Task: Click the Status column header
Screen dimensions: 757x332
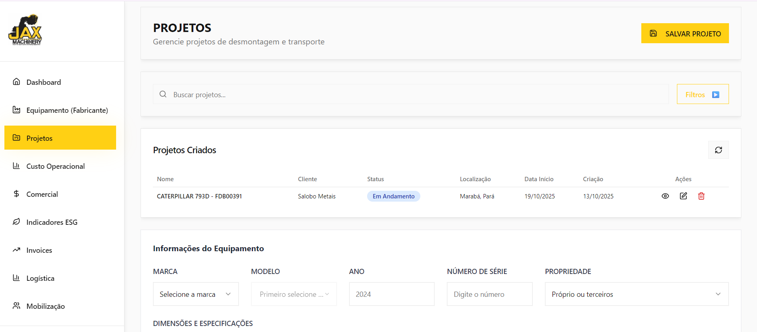Action: (375, 179)
